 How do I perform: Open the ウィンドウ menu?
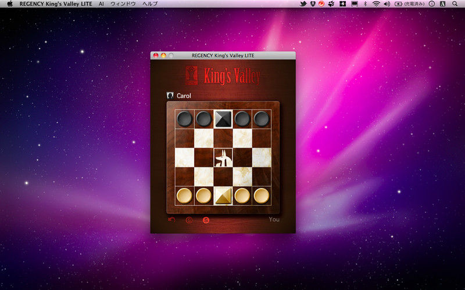click(123, 4)
